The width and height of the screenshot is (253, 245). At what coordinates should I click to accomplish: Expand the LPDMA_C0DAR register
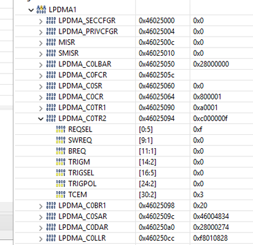40,228
